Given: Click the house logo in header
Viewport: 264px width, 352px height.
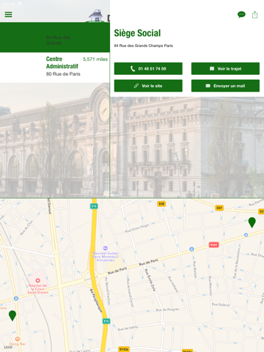Looking at the screenshot, I should pyautogui.click(x=96, y=15).
